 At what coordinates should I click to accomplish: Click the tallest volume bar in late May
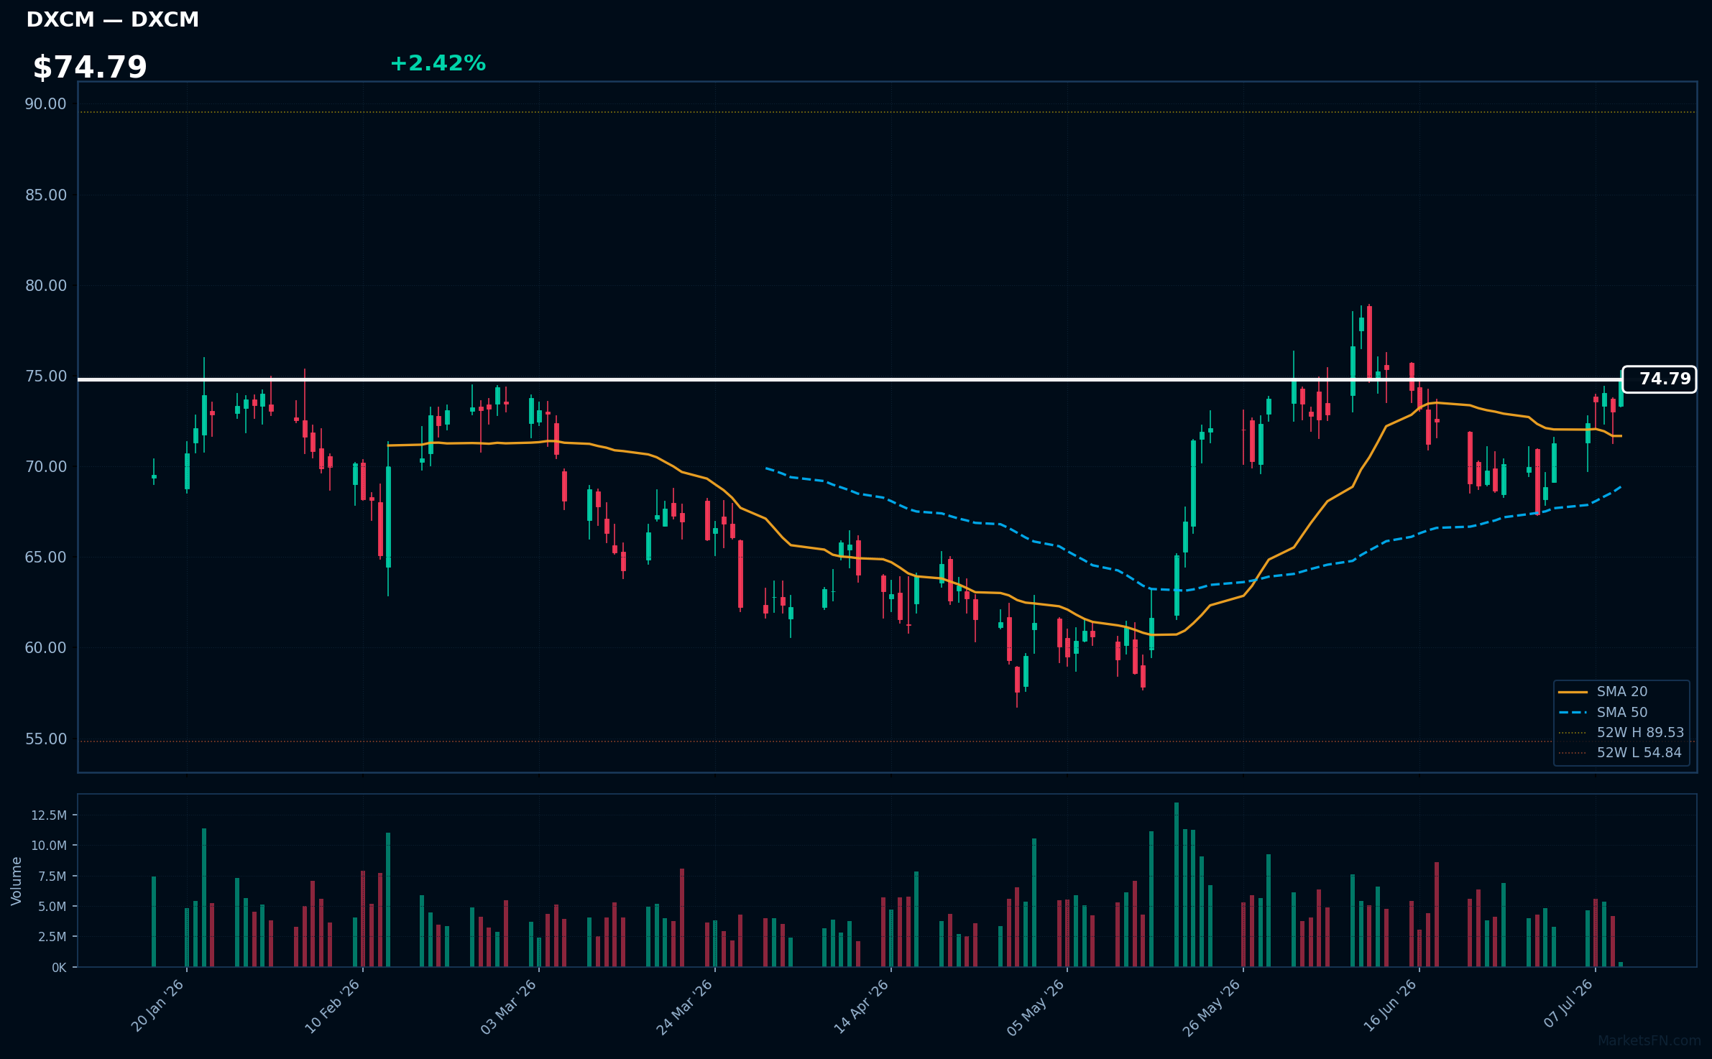click(x=1177, y=884)
